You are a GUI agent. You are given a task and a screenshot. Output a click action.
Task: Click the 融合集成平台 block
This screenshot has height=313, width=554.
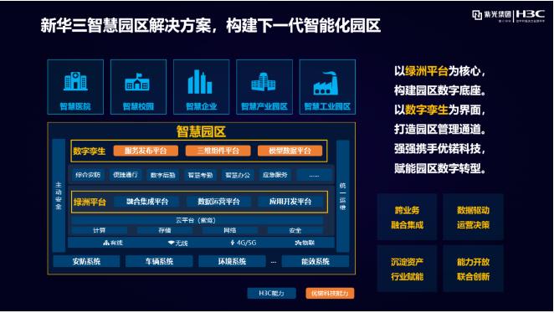tap(147, 202)
